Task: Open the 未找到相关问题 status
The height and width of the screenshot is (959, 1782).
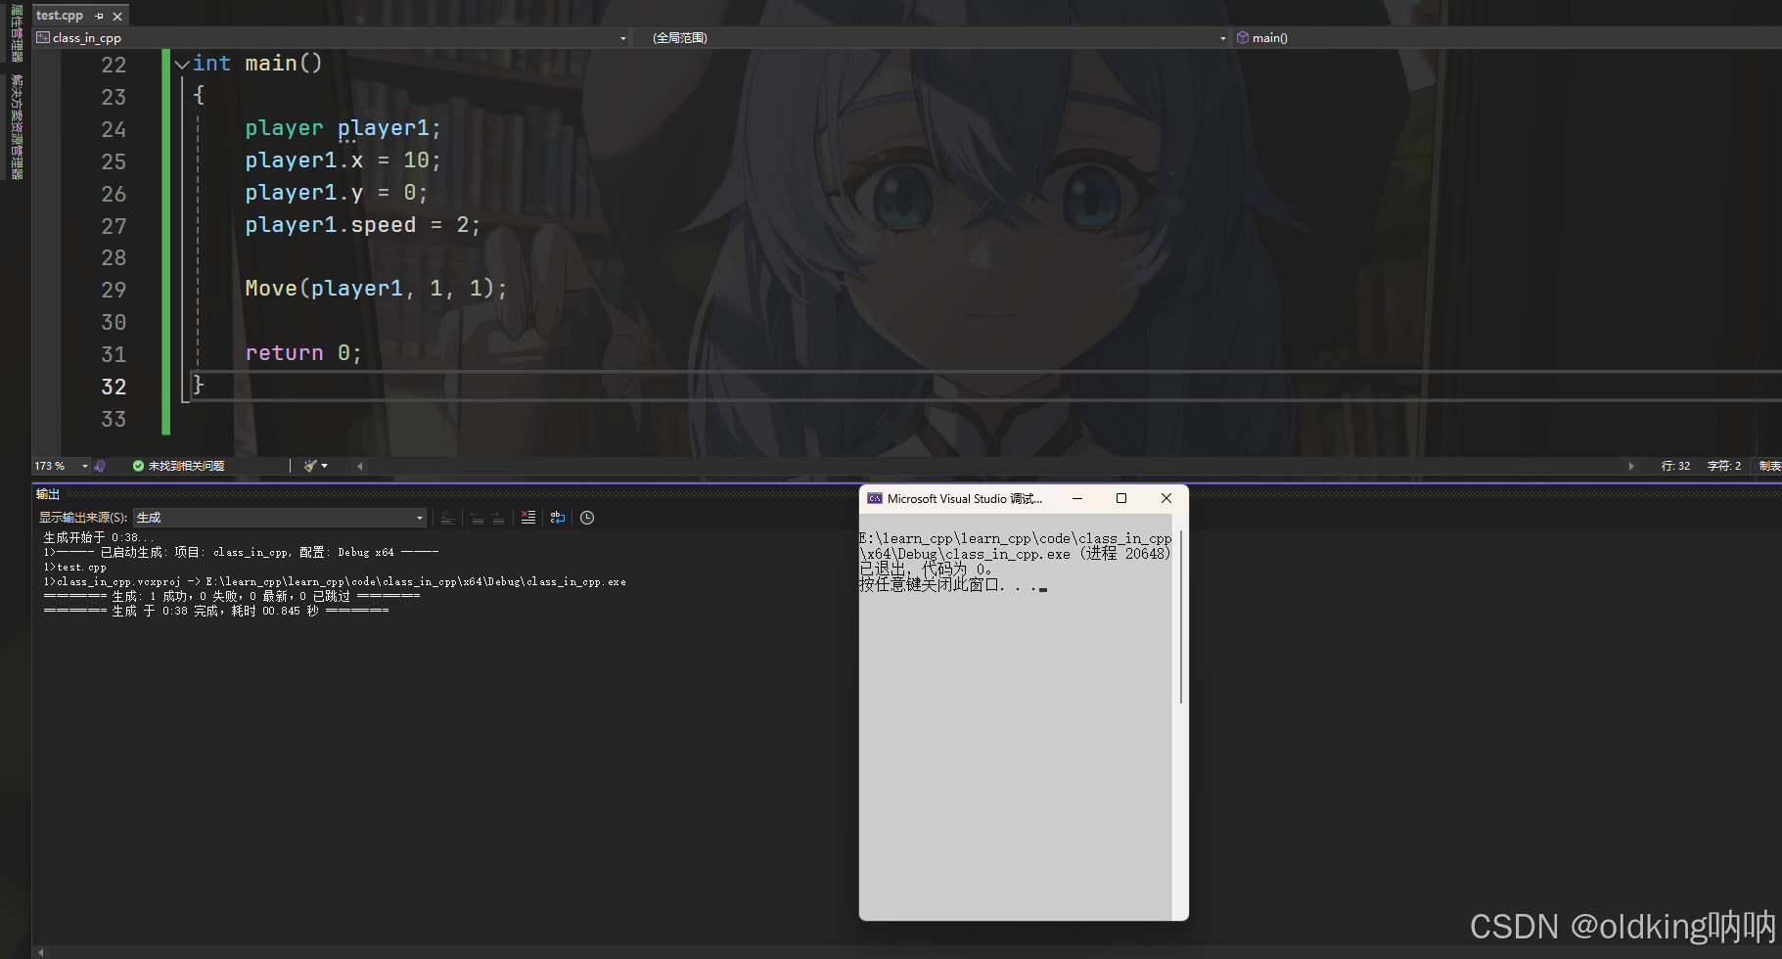Action: tap(186, 466)
